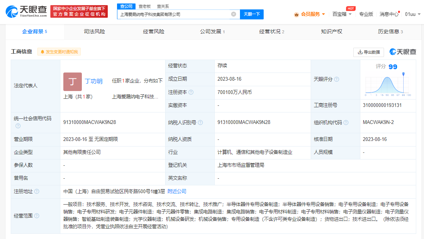Click the download icon on export data button
Image resolution: width=424 pixels, height=239 pixels.
click(x=360, y=52)
